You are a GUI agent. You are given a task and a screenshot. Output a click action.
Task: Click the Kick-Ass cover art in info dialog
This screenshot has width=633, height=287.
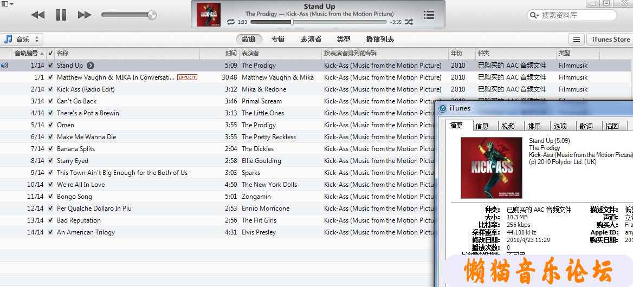492,168
